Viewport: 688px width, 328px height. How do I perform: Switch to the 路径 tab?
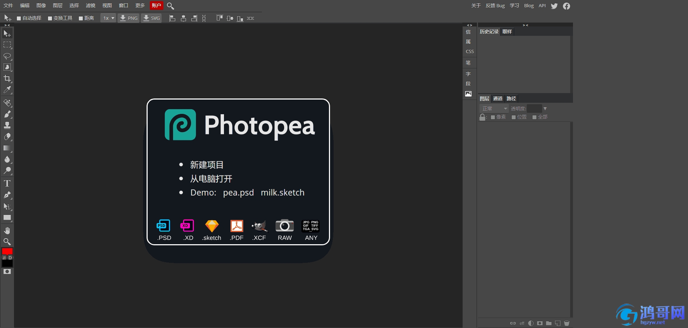[x=511, y=98]
